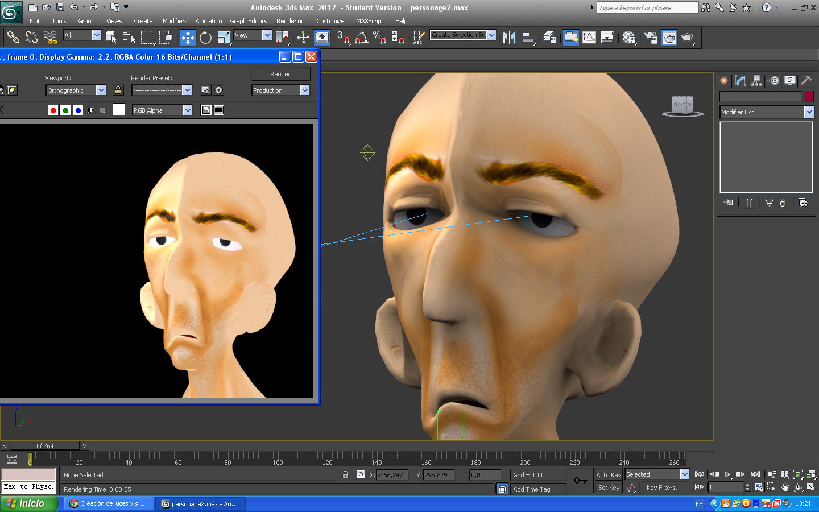Open the Animation menu
This screenshot has width=819, height=512.
(209, 21)
